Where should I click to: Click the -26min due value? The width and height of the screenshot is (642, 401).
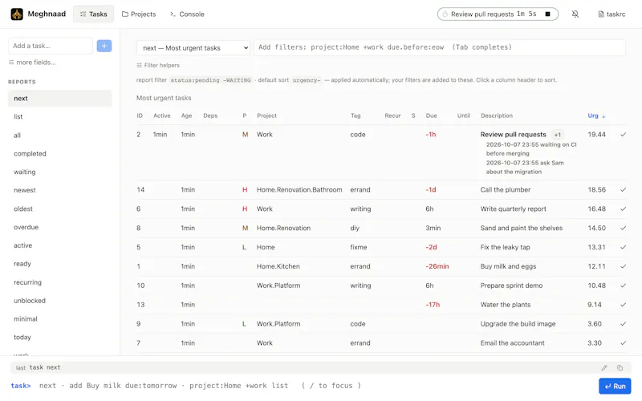click(437, 266)
